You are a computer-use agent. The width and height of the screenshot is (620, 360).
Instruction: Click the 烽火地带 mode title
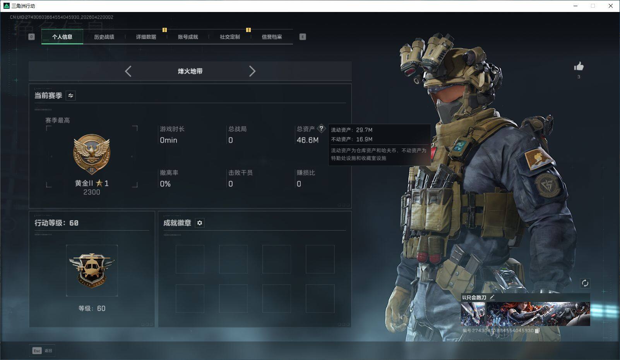point(190,71)
